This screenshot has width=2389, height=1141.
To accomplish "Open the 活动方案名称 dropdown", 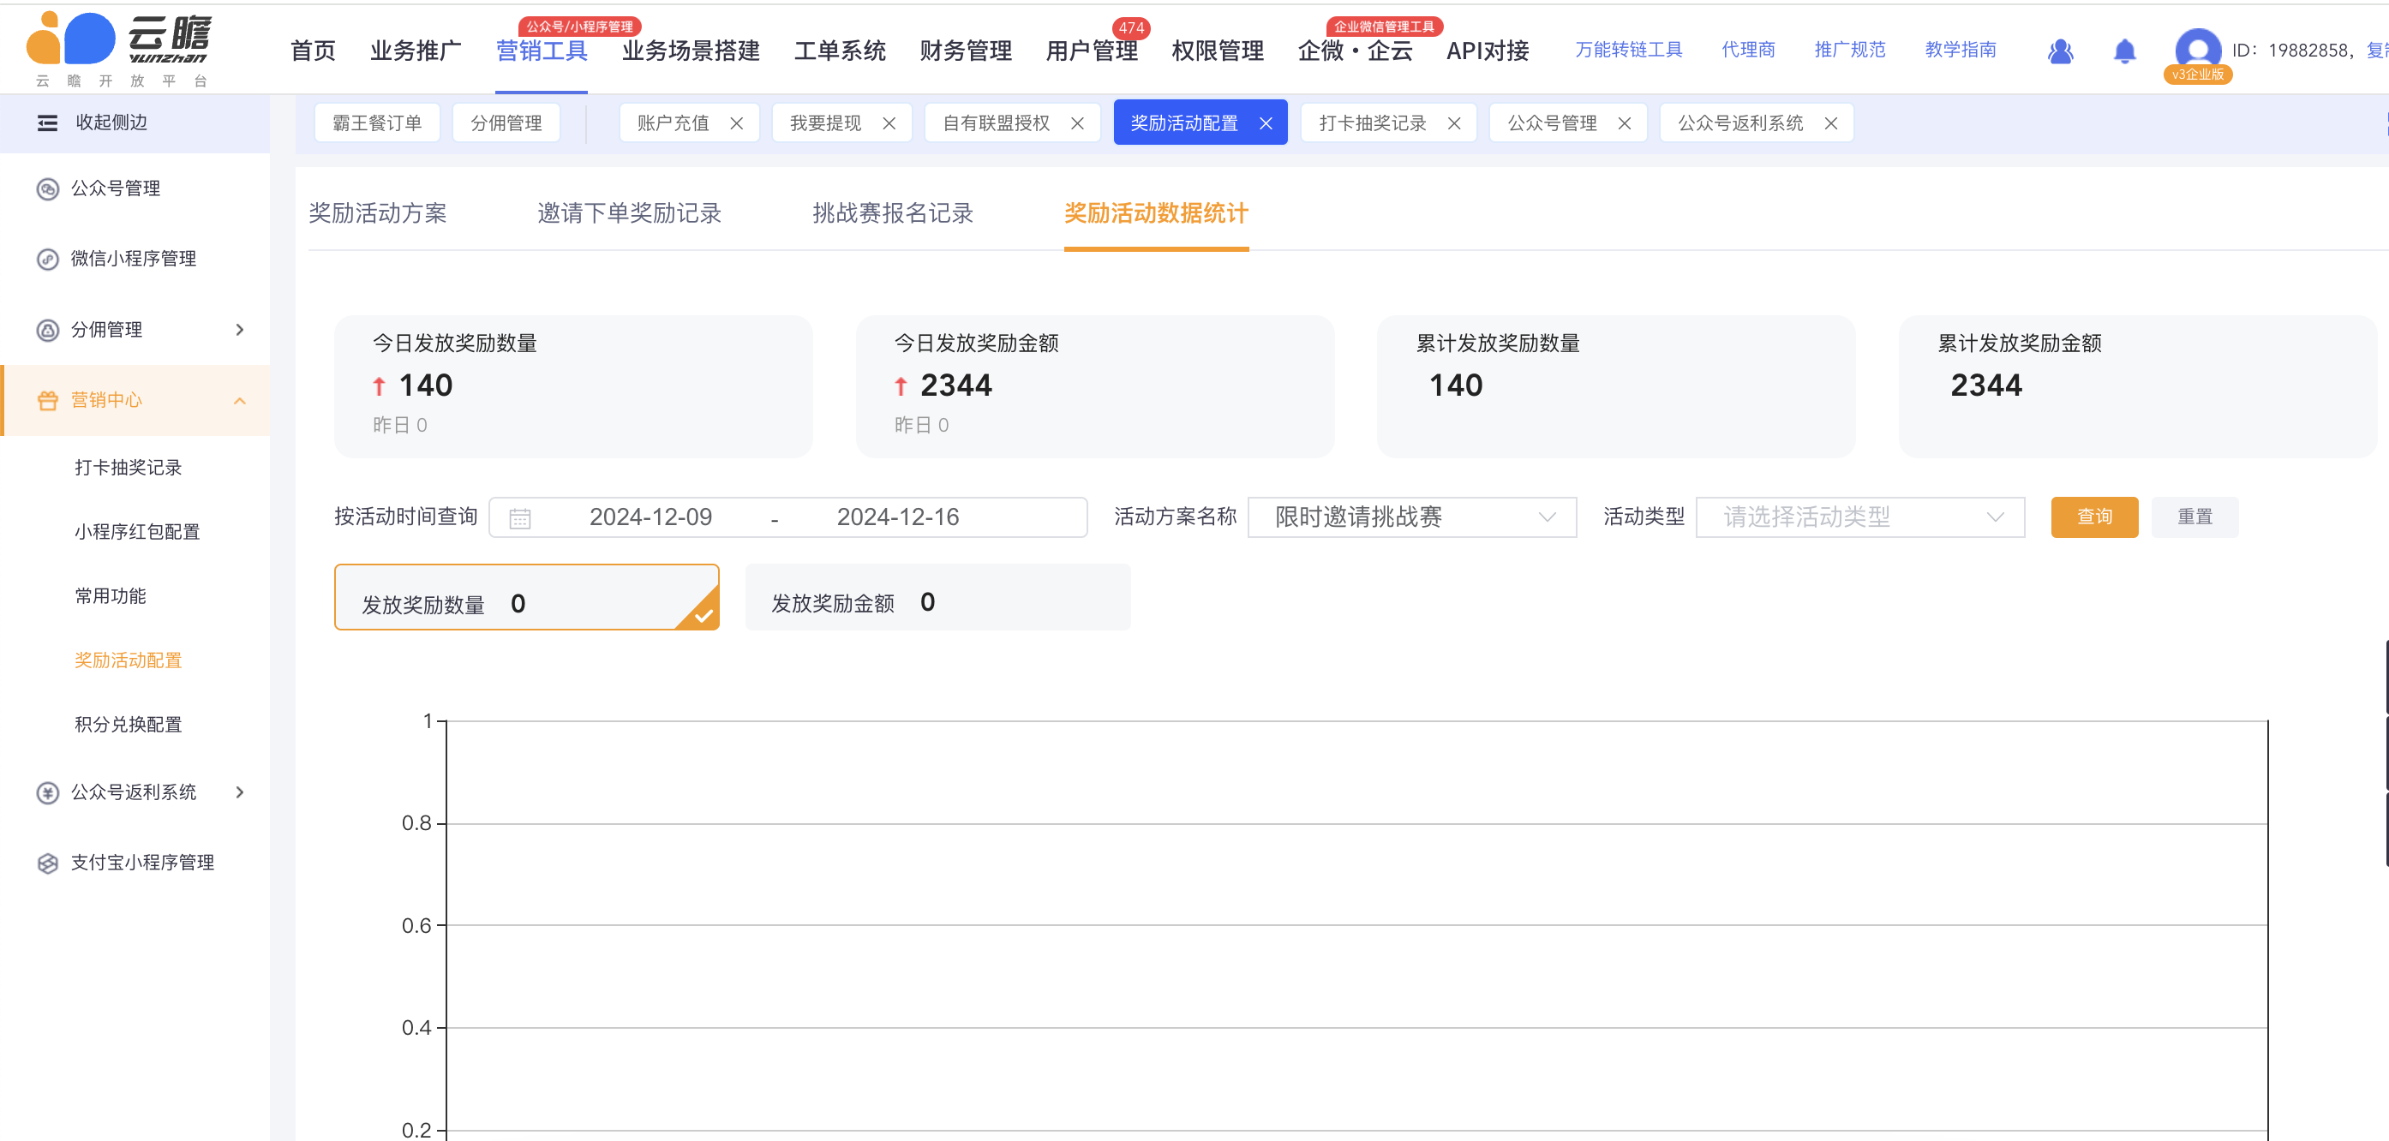I will (x=1411, y=517).
